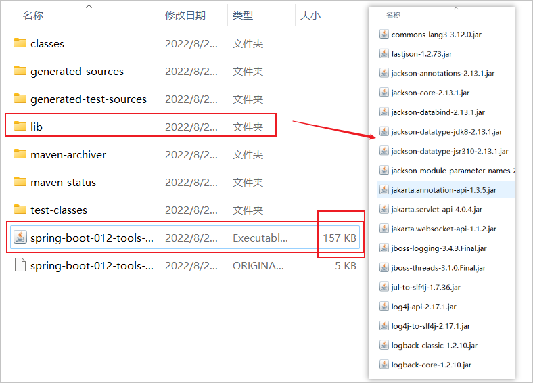This screenshot has height=383, width=533.
Task: Click the logback-core-1.2.10.jar icon
Action: click(x=384, y=364)
